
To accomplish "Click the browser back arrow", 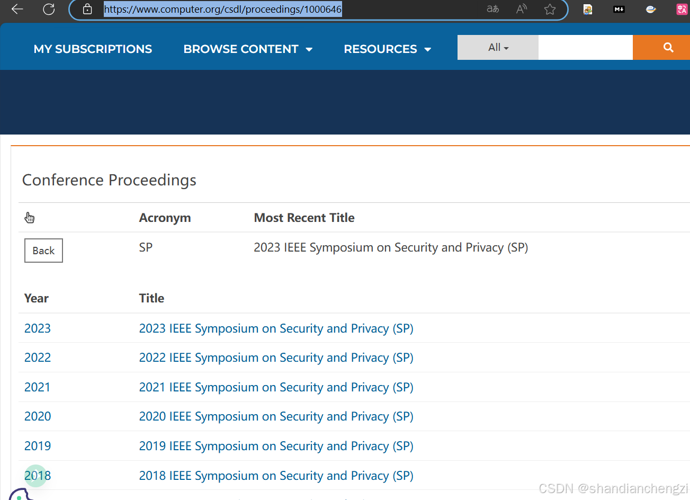I will click(17, 9).
